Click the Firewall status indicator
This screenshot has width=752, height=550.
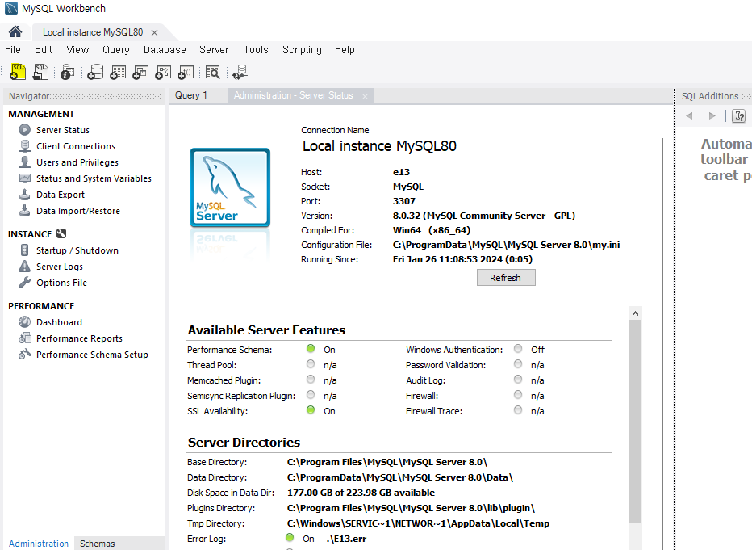(x=518, y=394)
